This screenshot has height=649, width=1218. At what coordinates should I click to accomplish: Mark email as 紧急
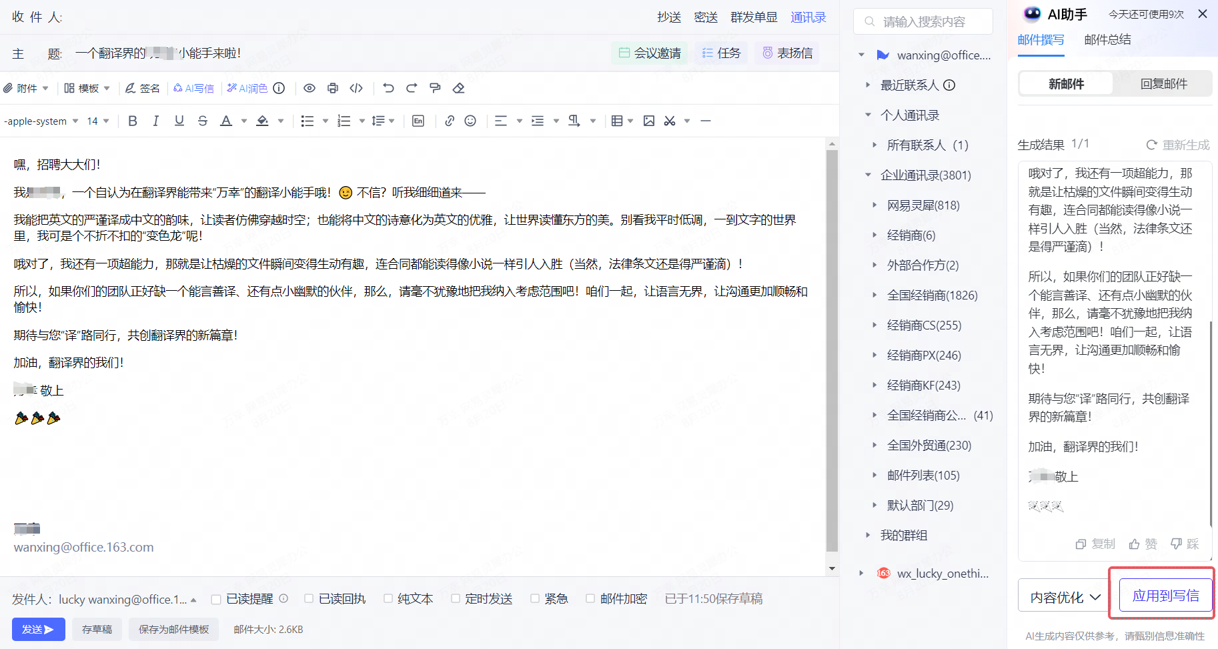coord(535,599)
